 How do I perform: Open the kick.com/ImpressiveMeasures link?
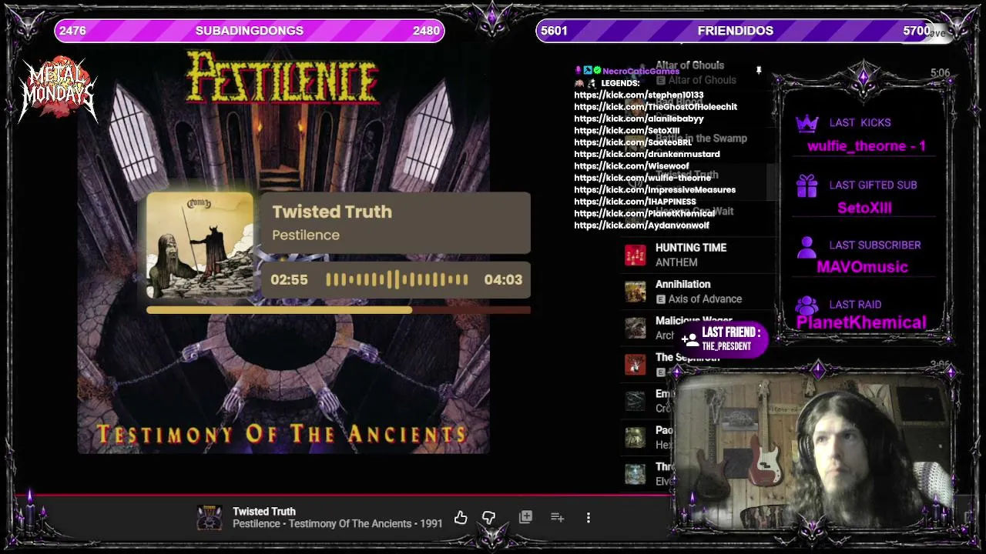(655, 190)
